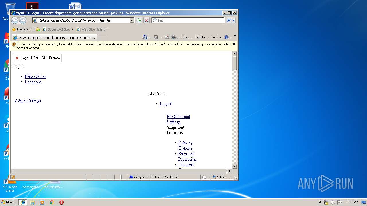Click the Logout link

(x=166, y=104)
